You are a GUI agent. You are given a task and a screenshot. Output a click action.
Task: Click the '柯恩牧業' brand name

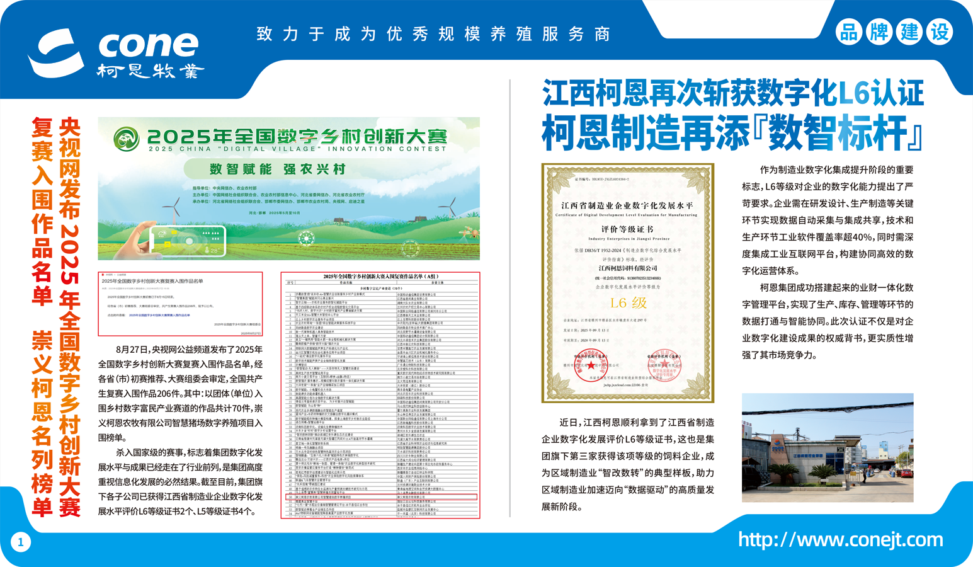tap(150, 71)
